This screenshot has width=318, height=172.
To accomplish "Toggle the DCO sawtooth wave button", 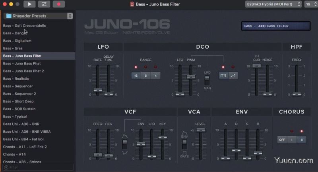I will tap(233, 76).
